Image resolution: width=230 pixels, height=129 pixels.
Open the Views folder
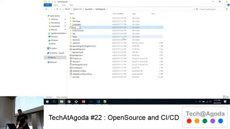tap(74, 37)
